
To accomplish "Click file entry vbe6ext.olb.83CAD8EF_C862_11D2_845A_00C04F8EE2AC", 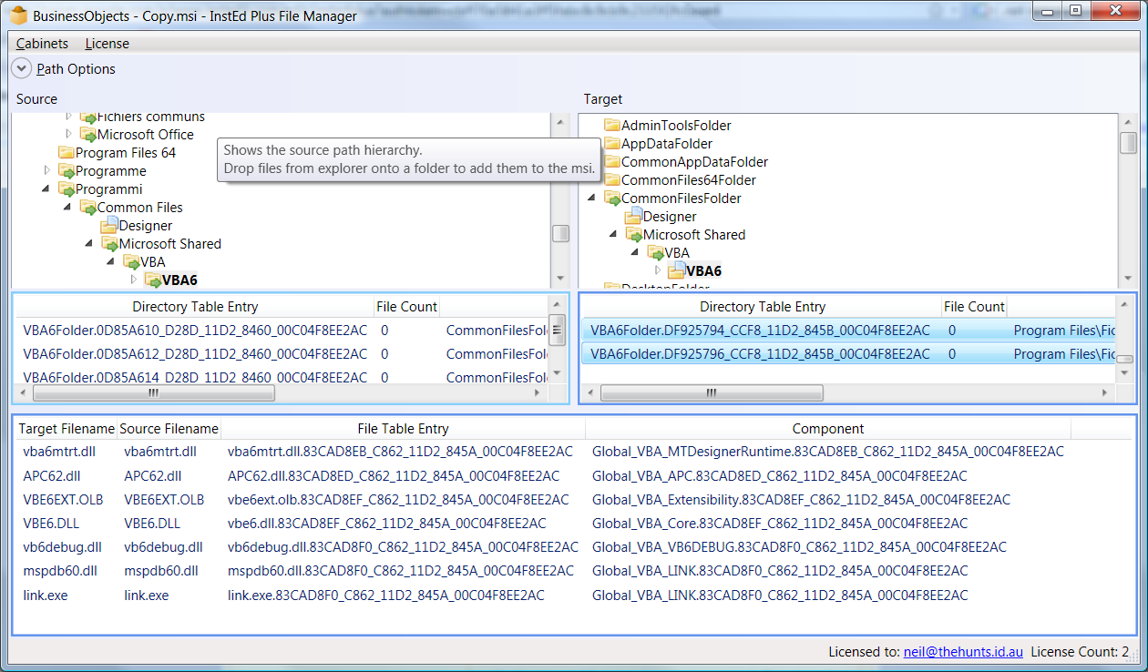I will (x=398, y=499).
